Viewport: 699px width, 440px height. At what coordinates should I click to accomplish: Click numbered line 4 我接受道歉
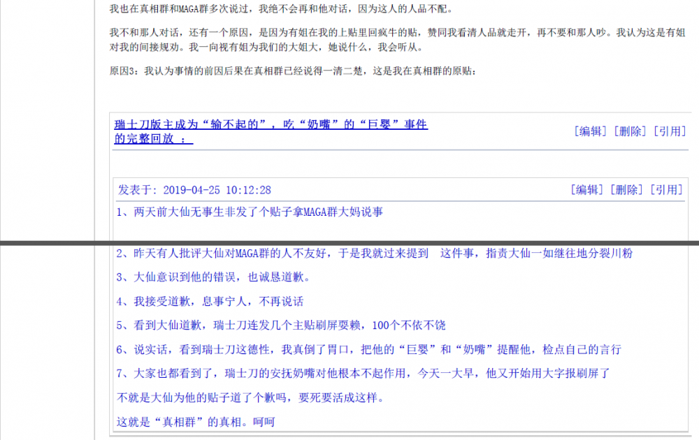210,302
